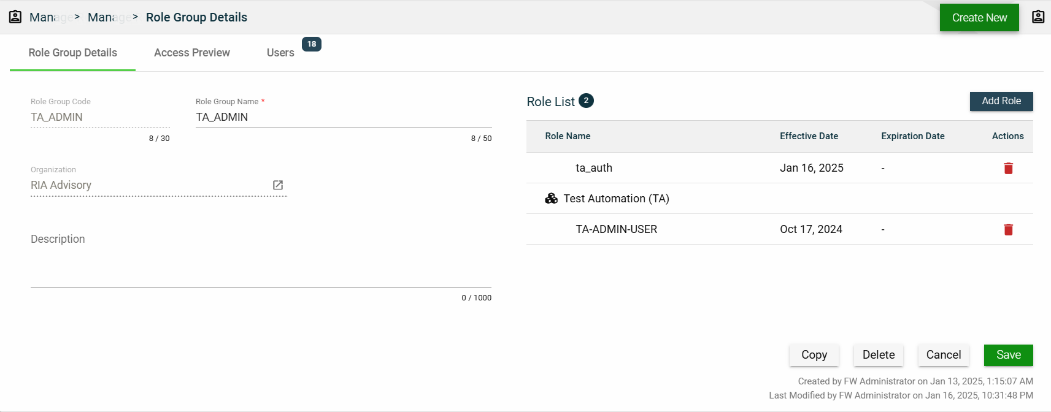Click the Role List count badge
The image size is (1051, 412).
pyautogui.click(x=586, y=101)
